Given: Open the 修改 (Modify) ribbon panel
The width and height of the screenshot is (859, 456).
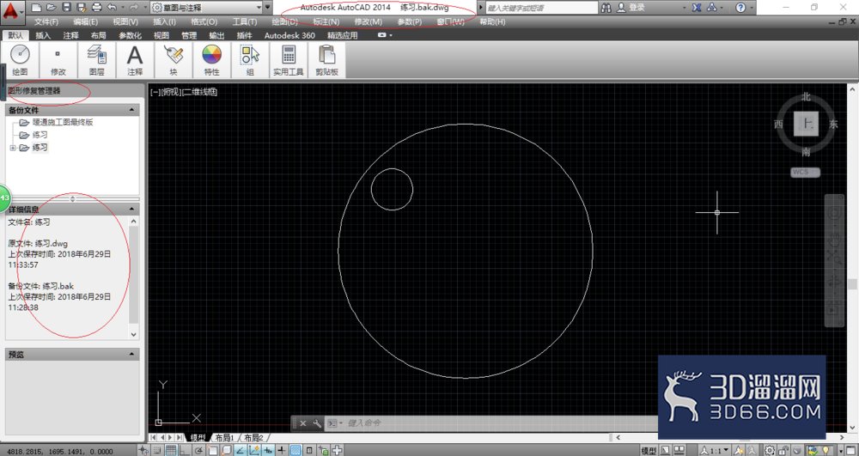Looking at the screenshot, I should [x=58, y=59].
